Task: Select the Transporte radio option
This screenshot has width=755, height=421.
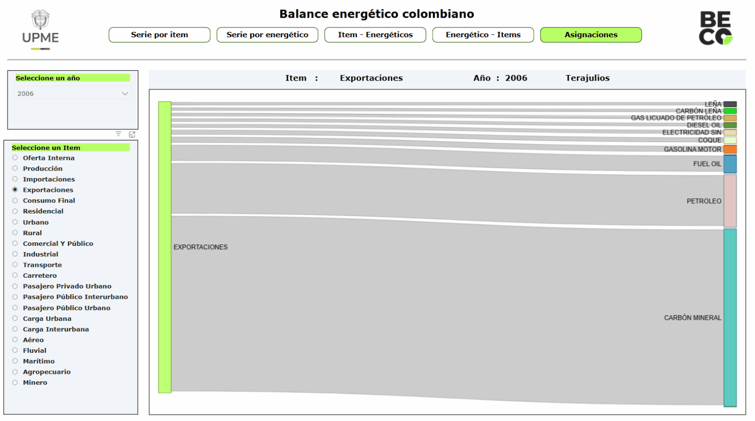Action: [15, 264]
